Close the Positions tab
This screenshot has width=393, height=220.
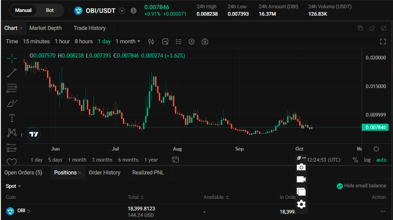pos(80,173)
